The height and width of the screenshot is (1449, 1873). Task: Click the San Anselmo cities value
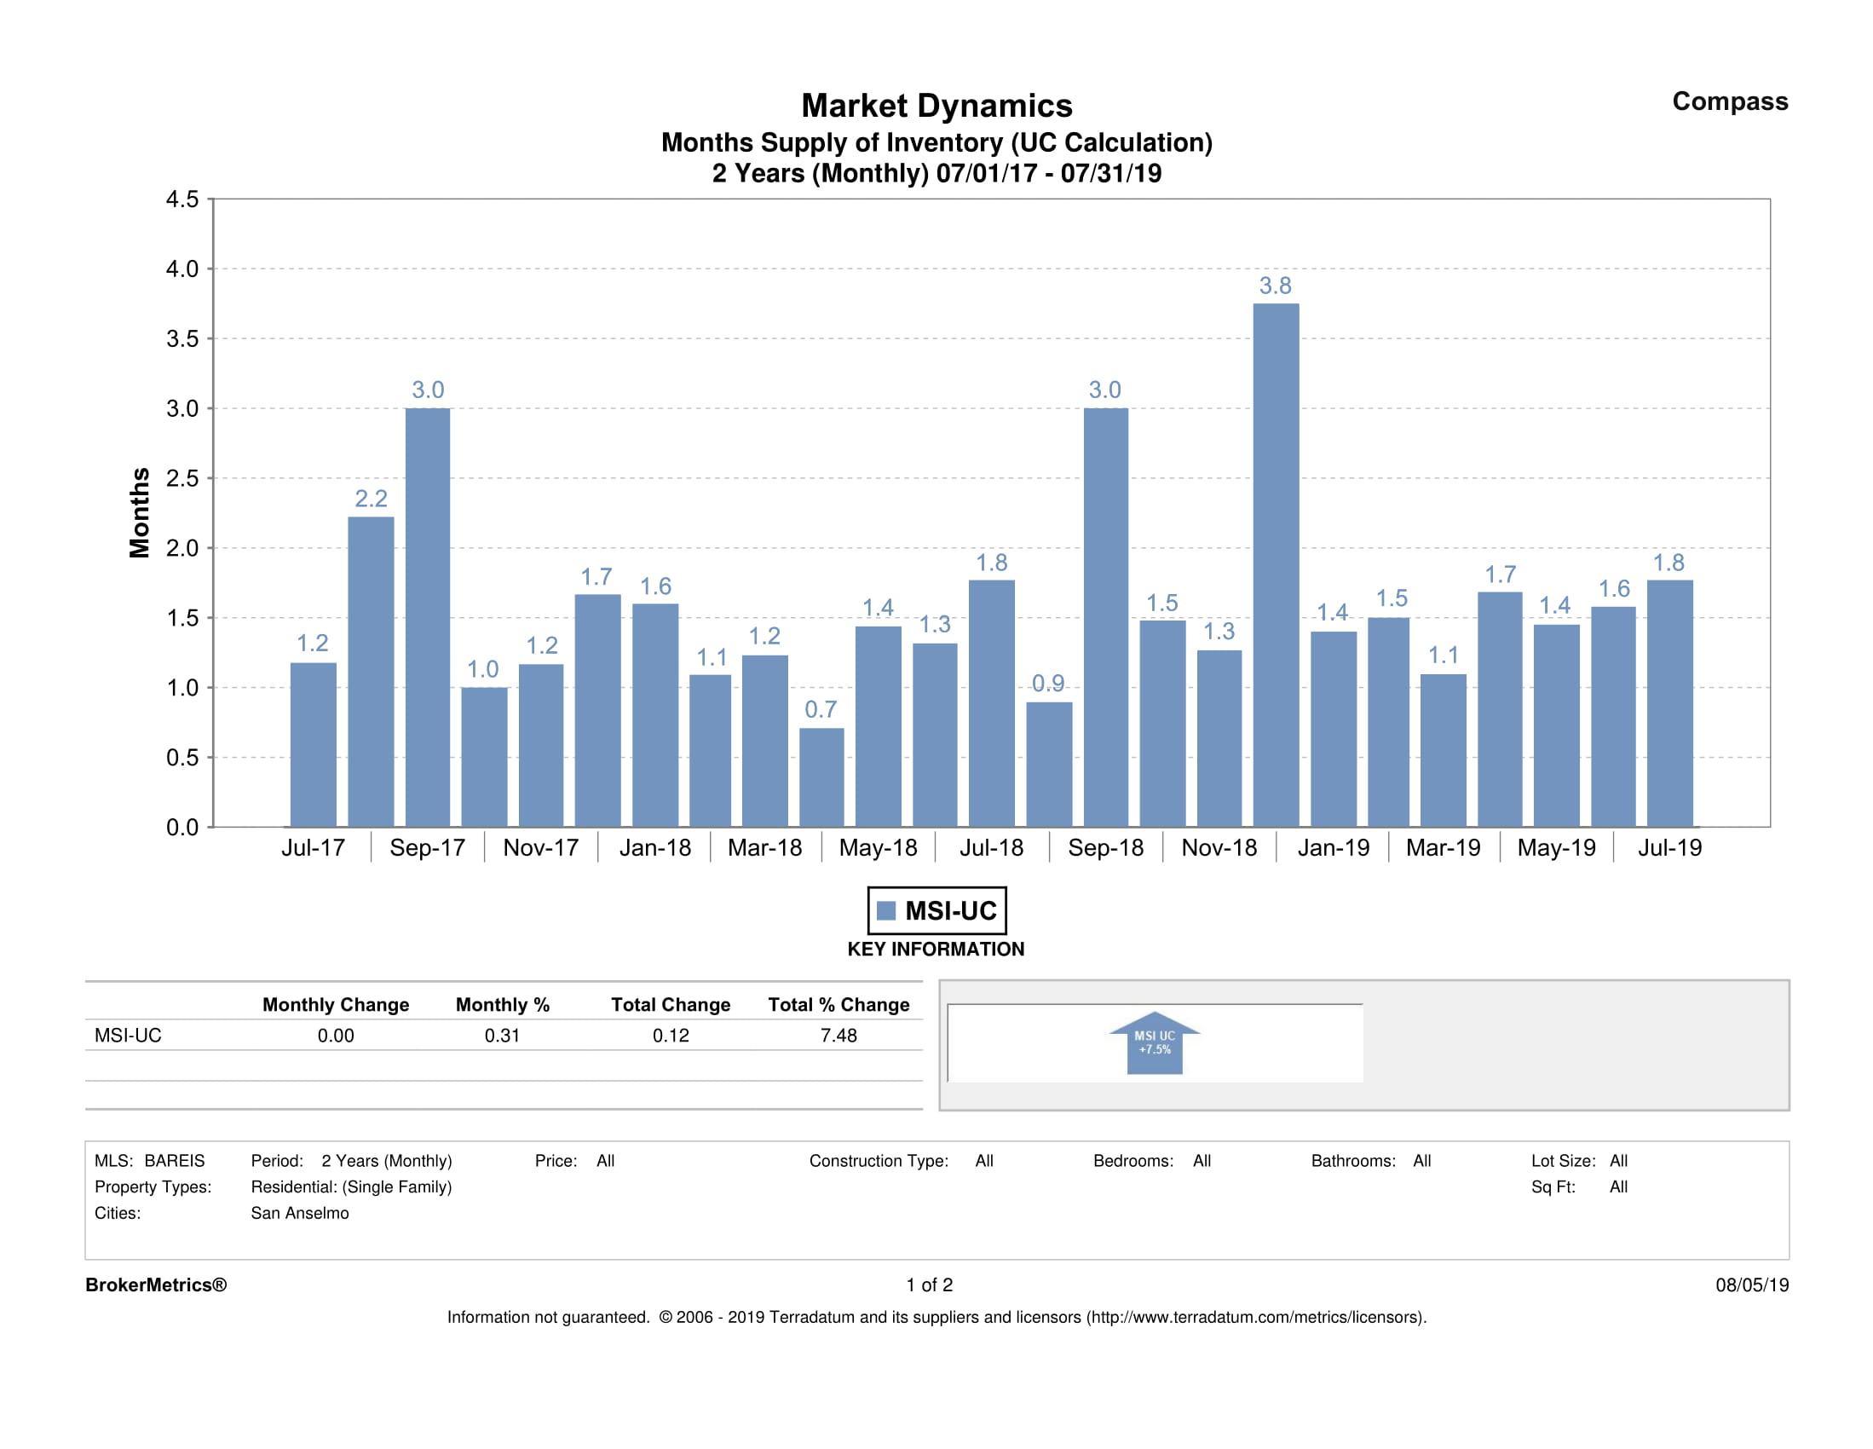pyautogui.click(x=299, y=1213)
